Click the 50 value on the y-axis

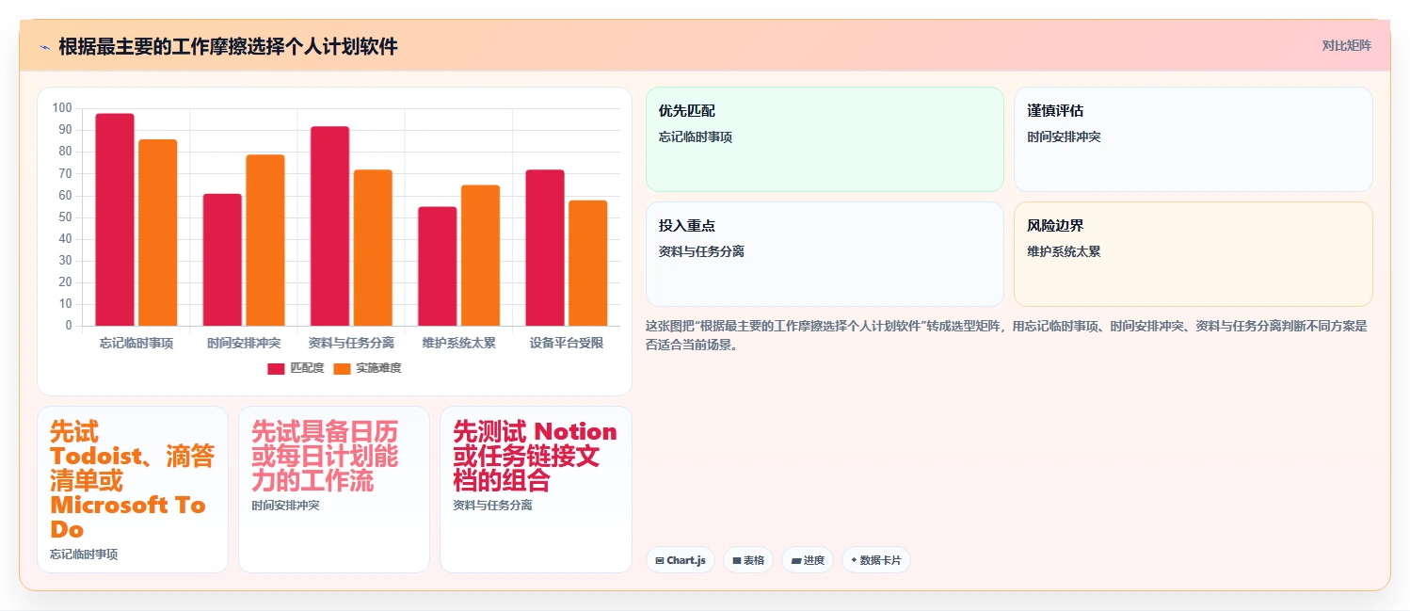coord(65,217)
